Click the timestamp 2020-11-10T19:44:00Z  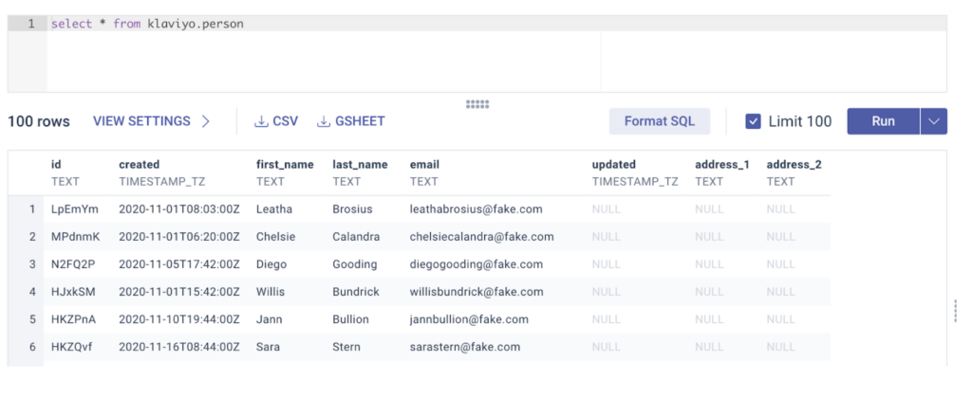point(179,319)
